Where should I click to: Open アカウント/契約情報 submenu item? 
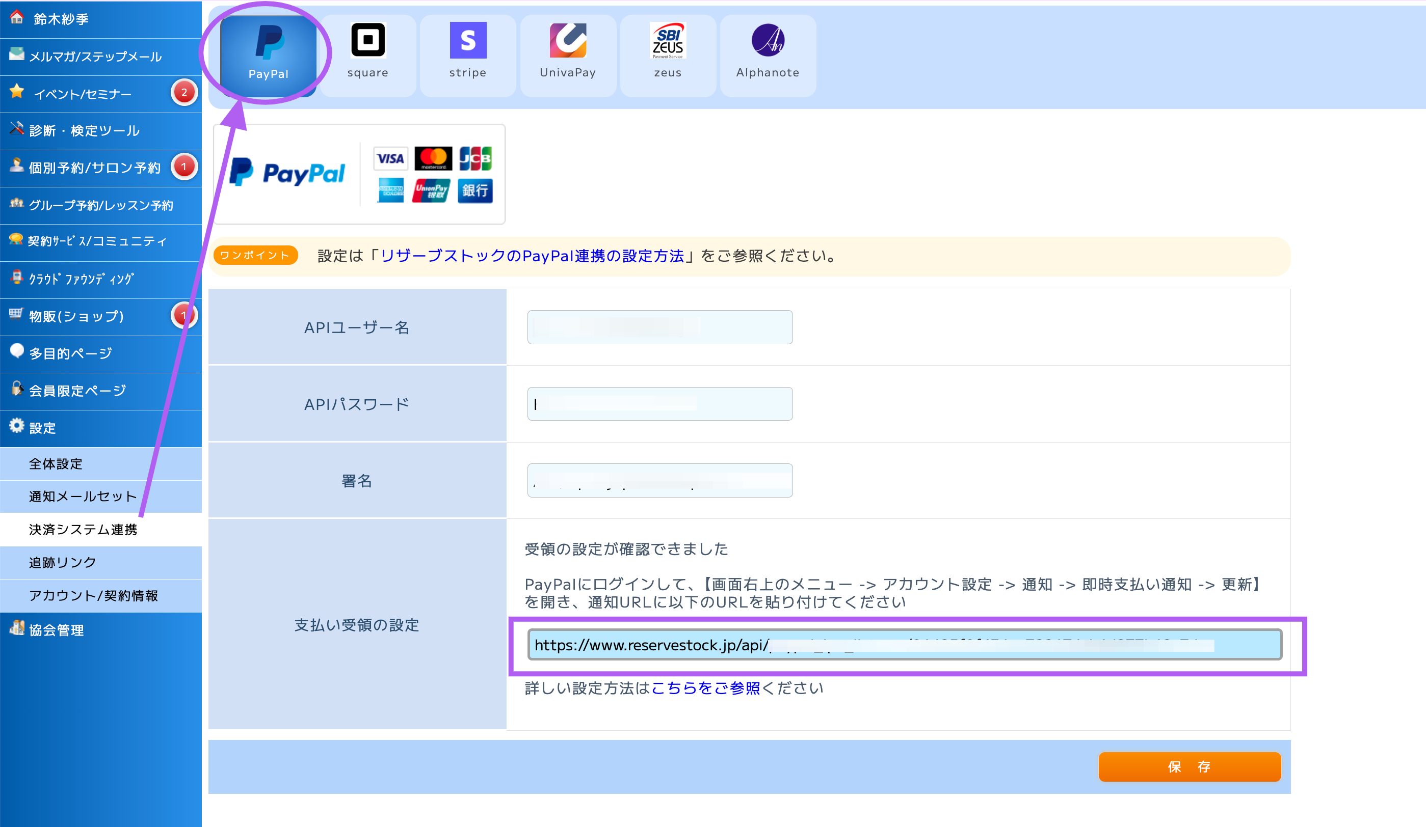(x=101, y=596)
